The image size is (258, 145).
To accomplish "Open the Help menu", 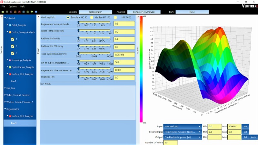I will point(23,6).
